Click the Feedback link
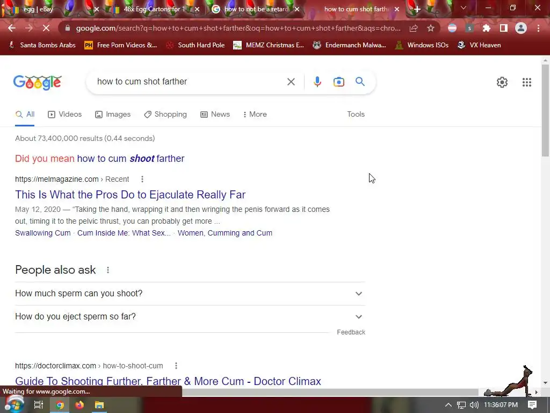Screen dimensions: 550x413 pyautogui.click(x=351, y=332)
